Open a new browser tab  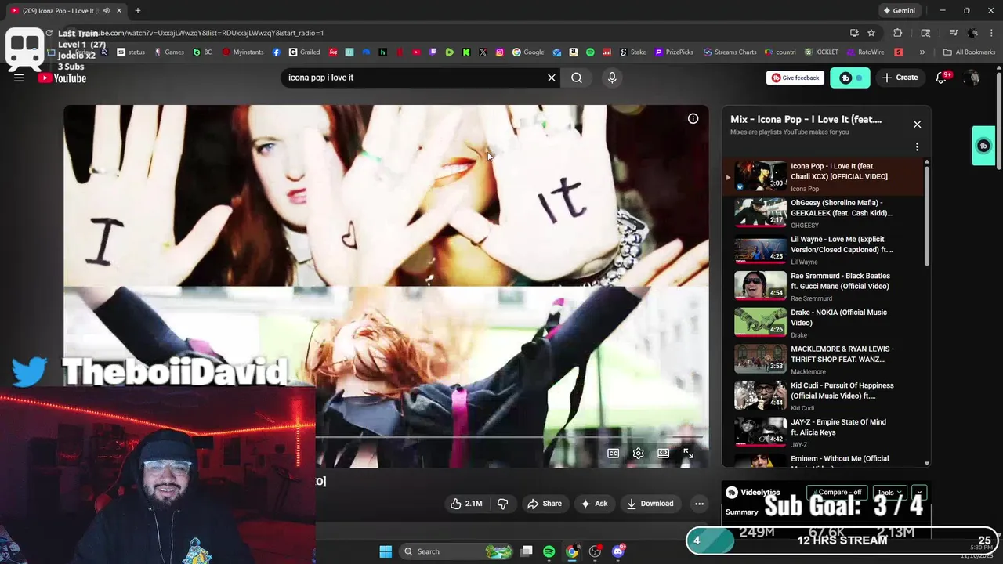coord(138,11)
